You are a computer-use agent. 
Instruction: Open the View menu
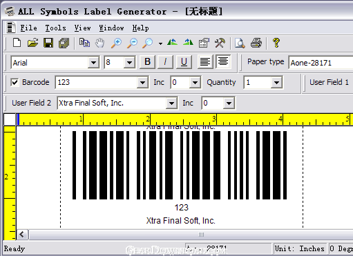tap(82, 28)
